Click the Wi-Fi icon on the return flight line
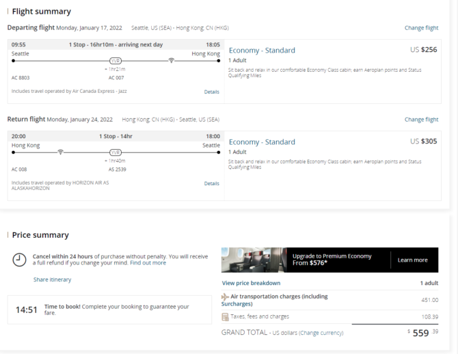 (60, 152)
